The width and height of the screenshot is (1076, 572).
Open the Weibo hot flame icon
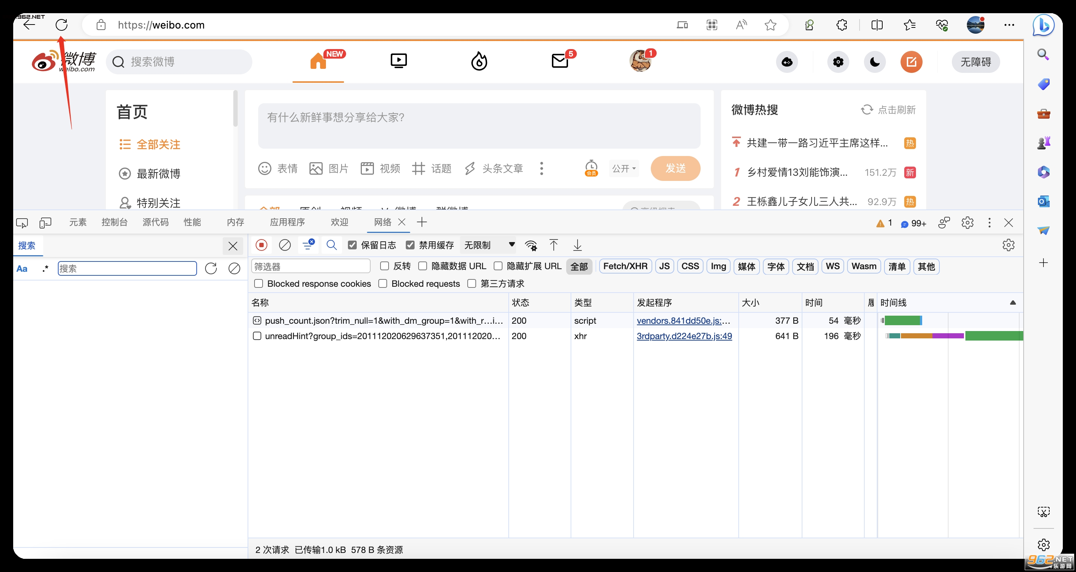coord(479,62)
